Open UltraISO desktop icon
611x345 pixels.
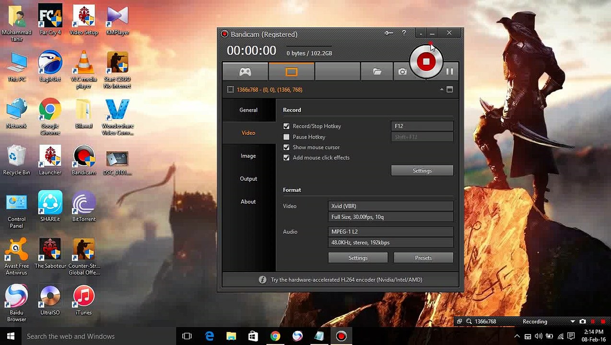point(50,300)
